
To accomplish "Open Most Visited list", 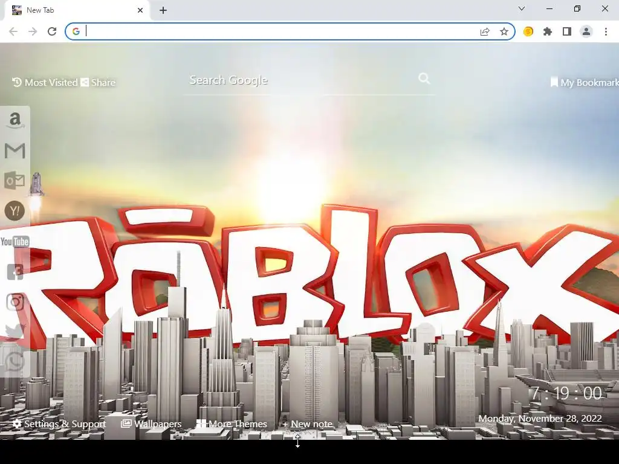I will pos(45,82).
